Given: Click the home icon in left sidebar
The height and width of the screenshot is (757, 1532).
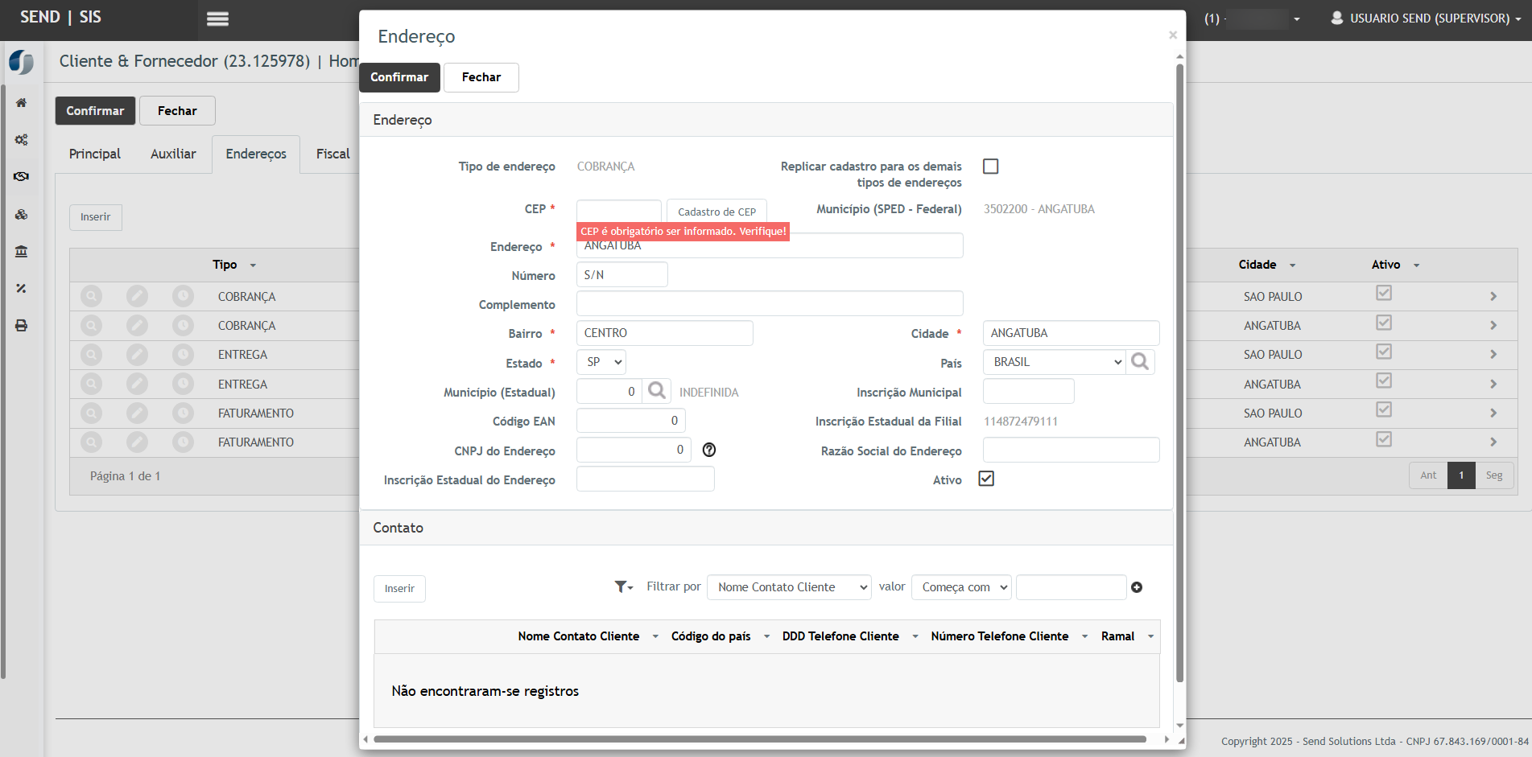Looking at the screenshot, I should point(22,102).
